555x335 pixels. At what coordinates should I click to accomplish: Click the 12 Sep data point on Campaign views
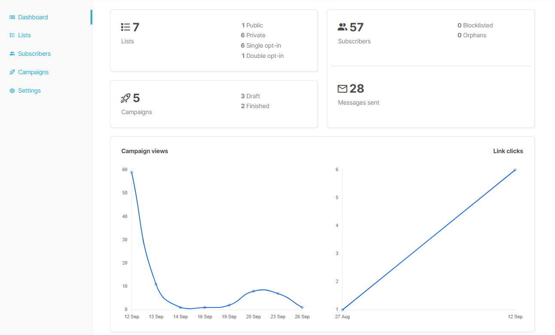click(x=131, y=172)
